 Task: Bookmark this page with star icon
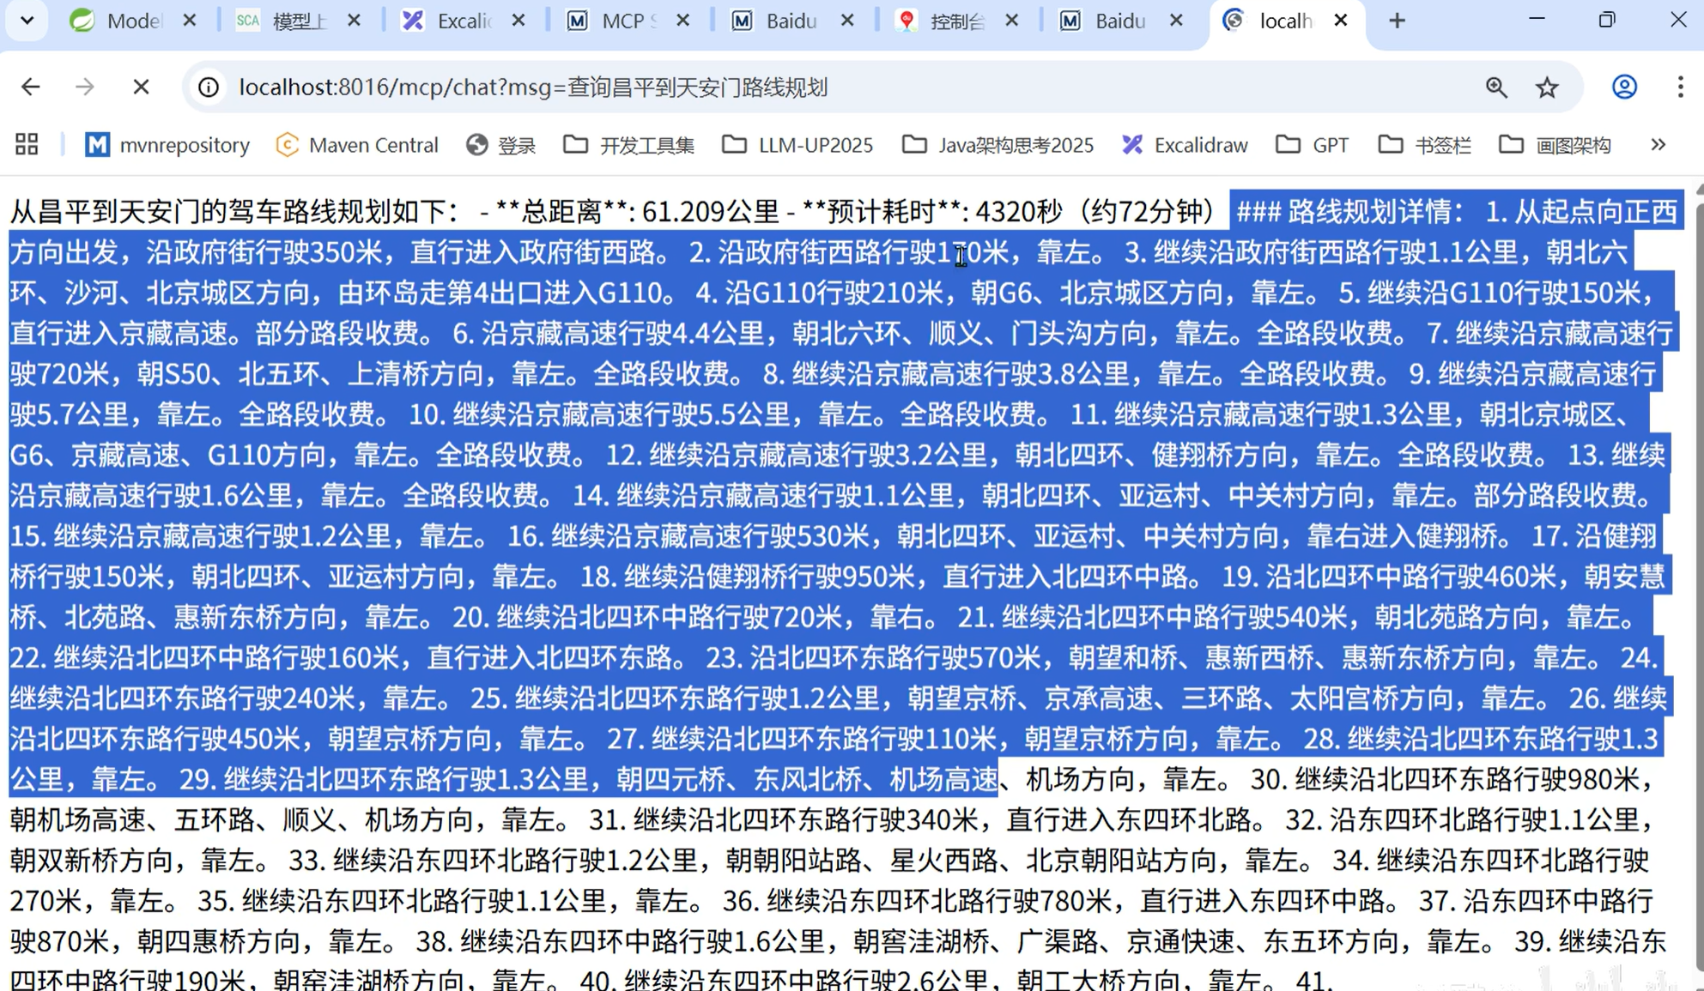point(1547,87)
